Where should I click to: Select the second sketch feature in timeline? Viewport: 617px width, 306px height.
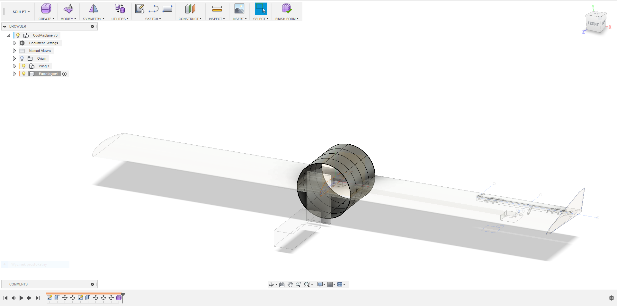click(x=80, y=298)
